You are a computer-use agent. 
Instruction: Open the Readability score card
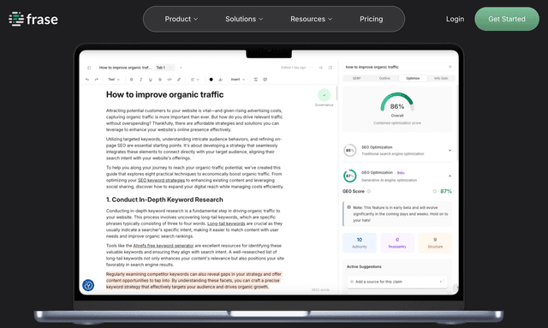pos(397,242)
